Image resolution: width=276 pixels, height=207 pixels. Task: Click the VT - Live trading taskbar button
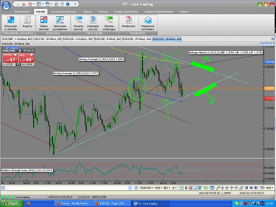pyautogui.click(x=150, y=203)
